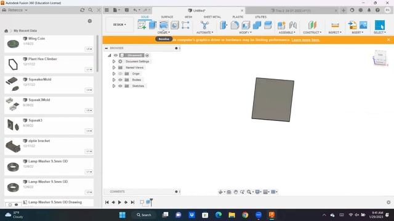Select the Joint tool
Viewport: 394px width, 221px height.
point(293,25)
